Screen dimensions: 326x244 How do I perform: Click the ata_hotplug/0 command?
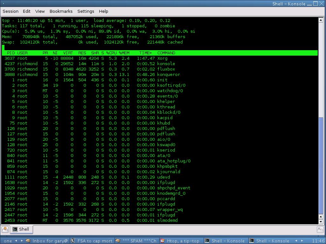point(174,161)
